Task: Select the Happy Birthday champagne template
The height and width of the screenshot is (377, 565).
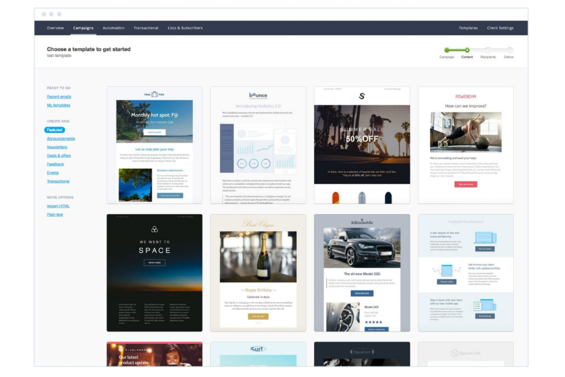Action: point(258,273)
